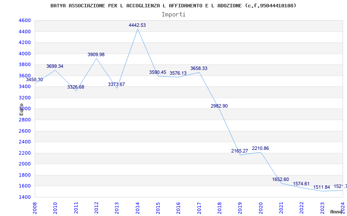Viewport: 347px width, 216px height.
Task: Click the 1400 y-axis value
Action: (x=25, y=197)
